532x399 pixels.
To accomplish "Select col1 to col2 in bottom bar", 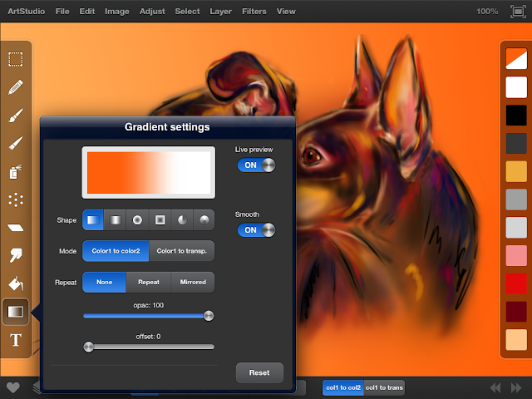I will pyautogui.click(x=343, y=387).
